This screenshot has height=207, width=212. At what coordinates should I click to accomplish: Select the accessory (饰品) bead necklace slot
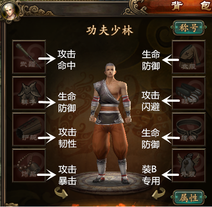pyautogui.click(x=29, y=165)
